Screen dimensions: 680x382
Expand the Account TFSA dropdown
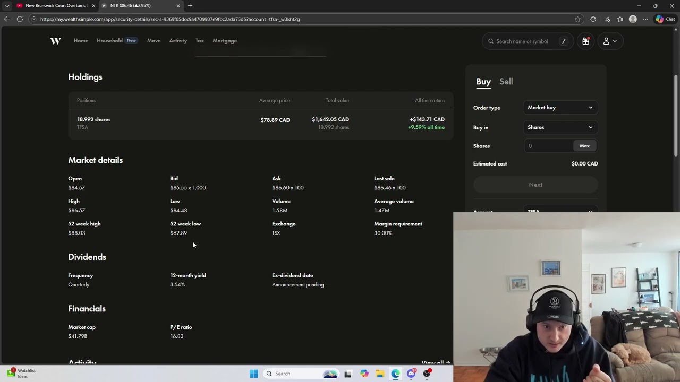coord(560,211)
